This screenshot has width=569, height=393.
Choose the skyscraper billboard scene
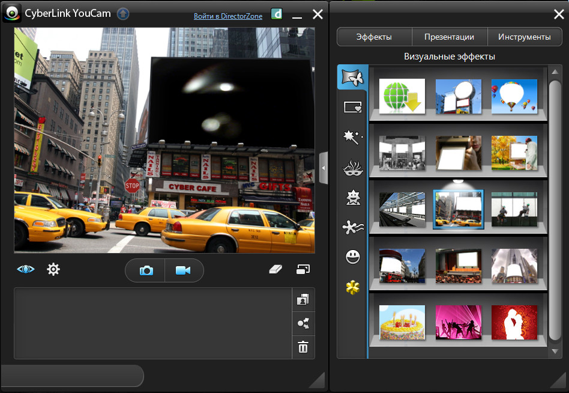[x=514, y=266]
